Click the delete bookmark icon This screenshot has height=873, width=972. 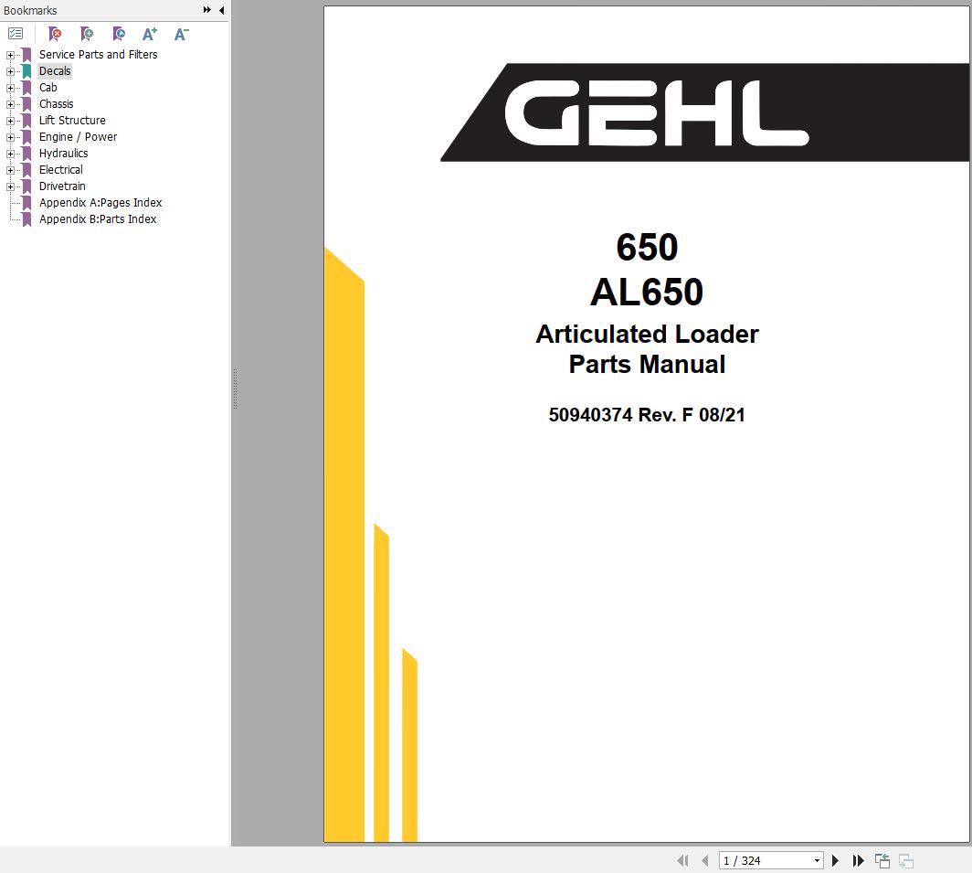click(55, 34)
